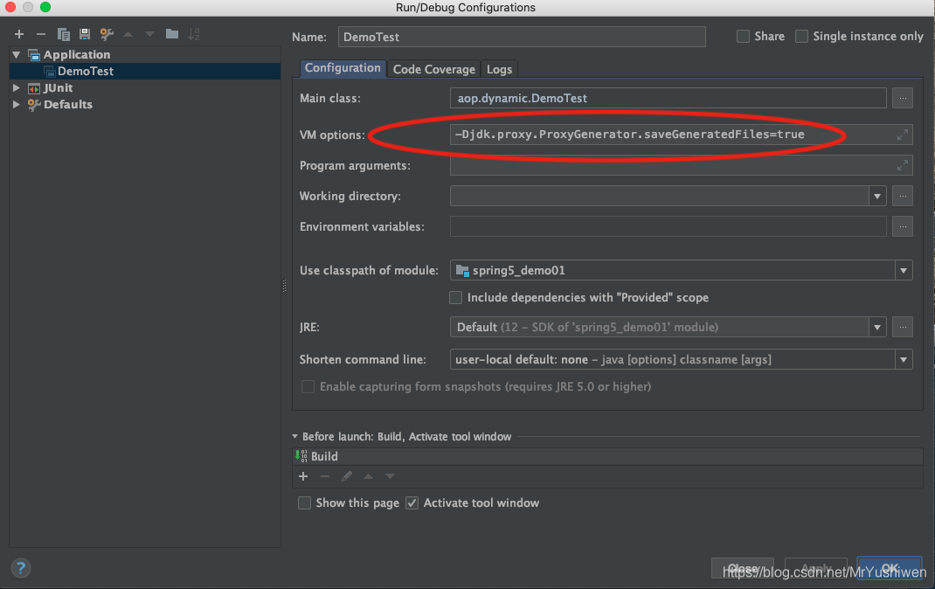Create new folder for configurations
This screenshot has height=589, width=935.
tap(172, 34)
